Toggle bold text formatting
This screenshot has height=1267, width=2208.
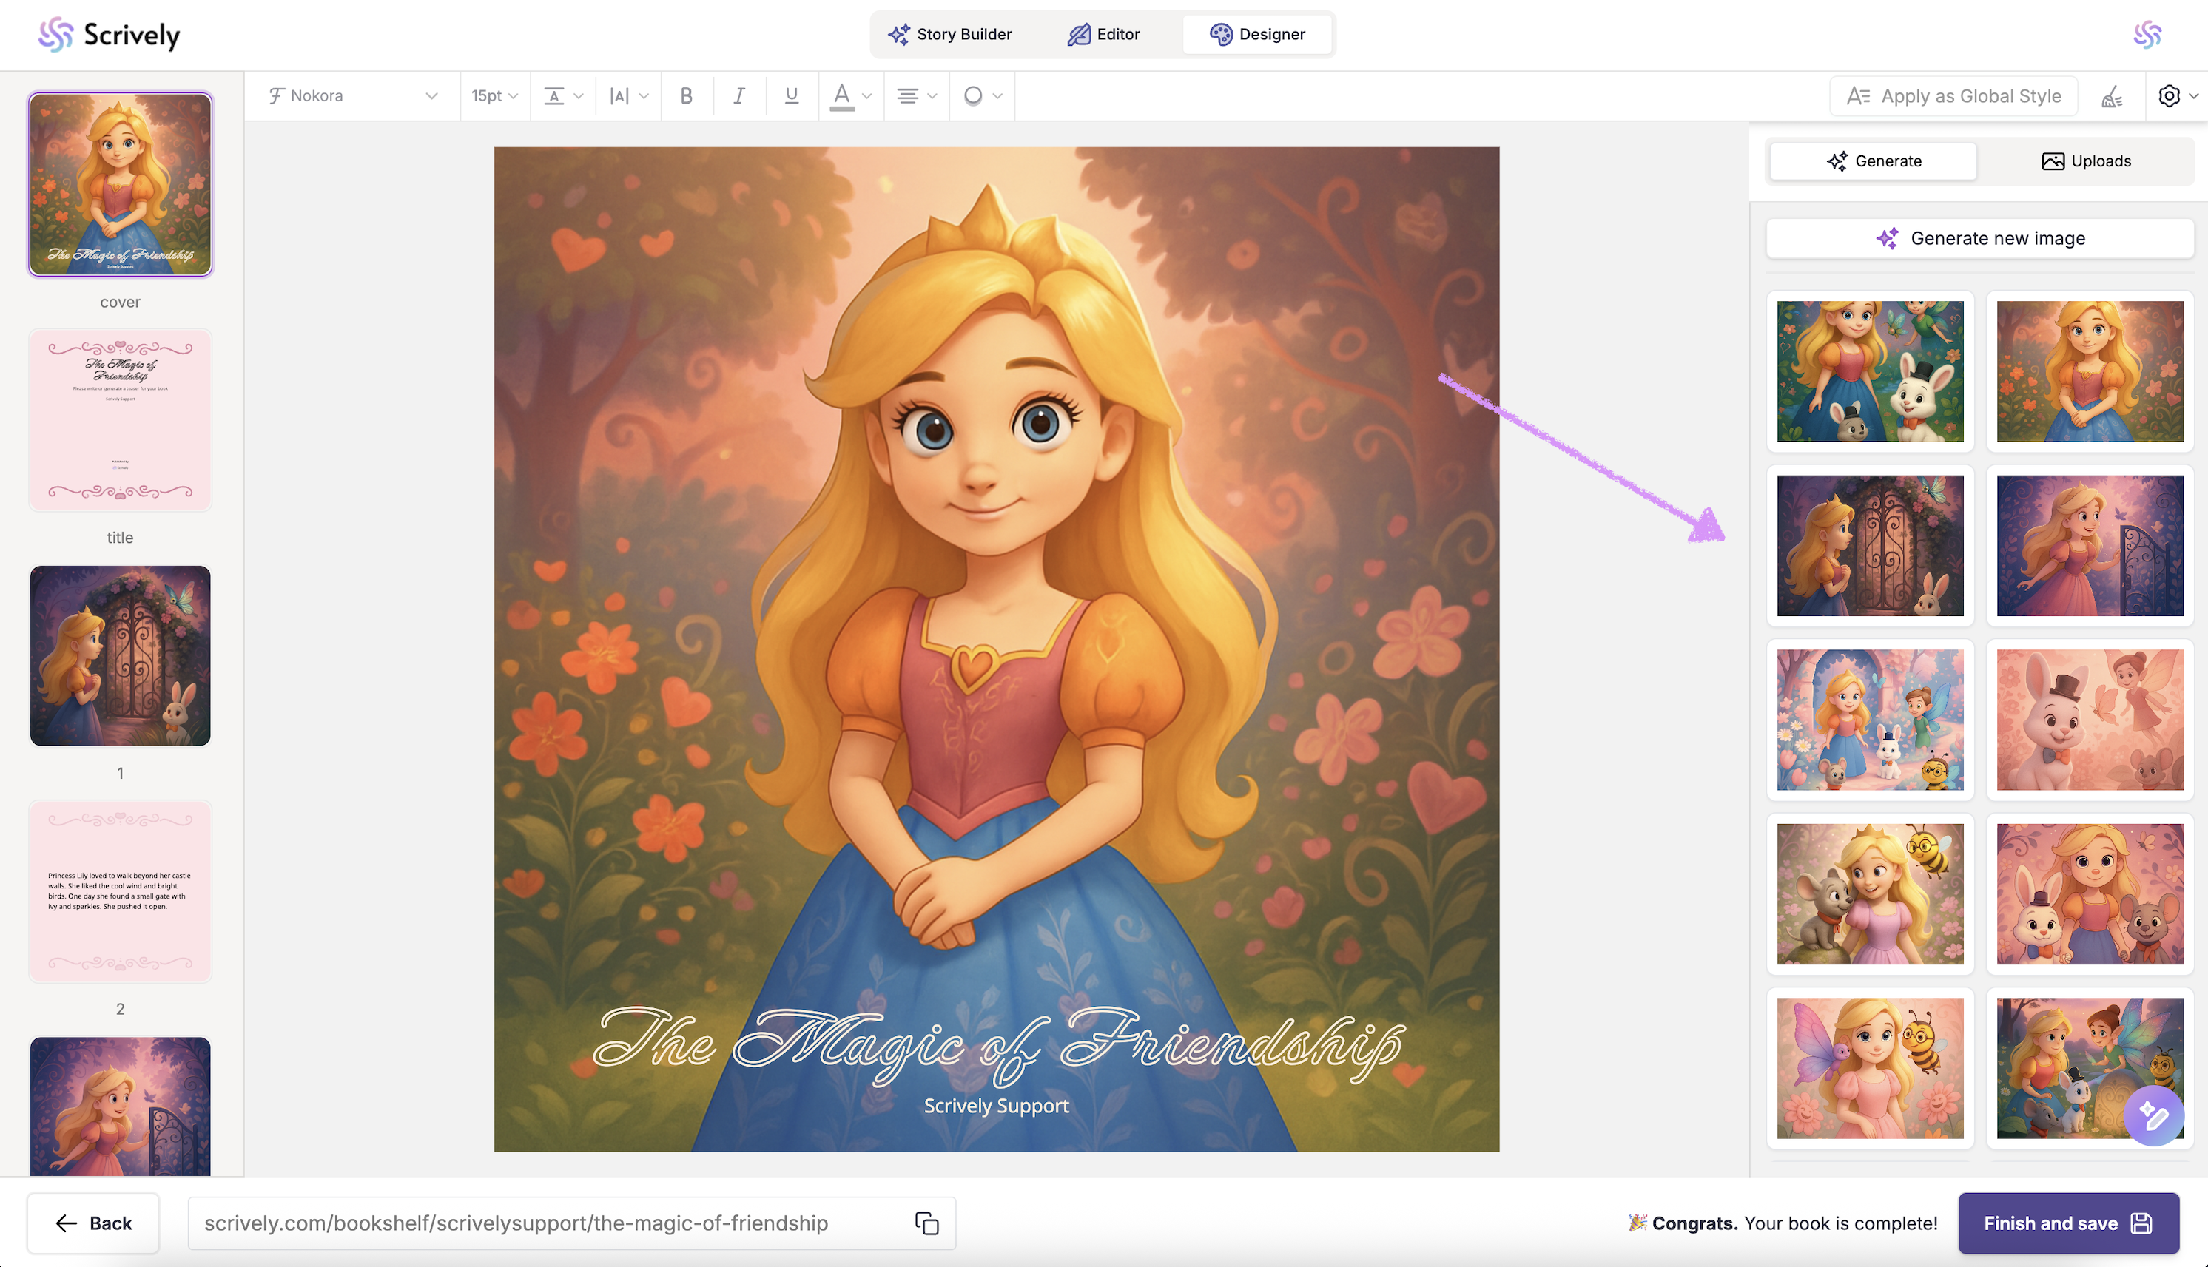[686, 95]
